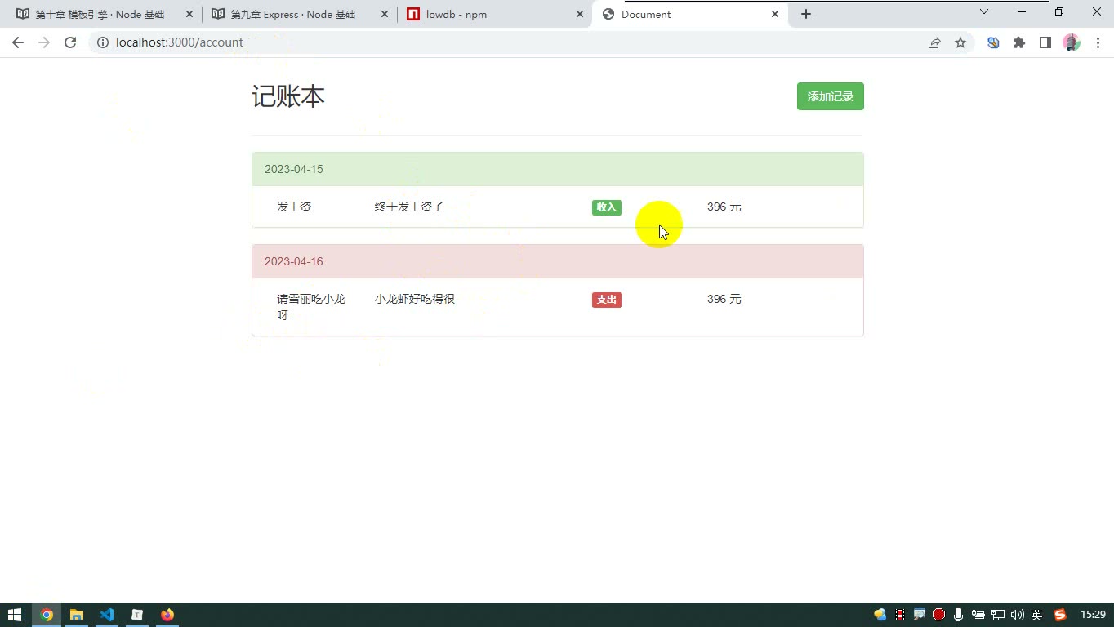Open Chrome from the taskbar
The height and width of the screenshot is (627, 1114).
pos(47,615)
